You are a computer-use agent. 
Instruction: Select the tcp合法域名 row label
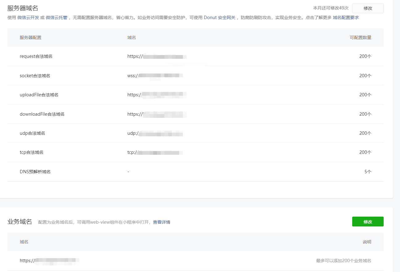[x=31, y=152]
